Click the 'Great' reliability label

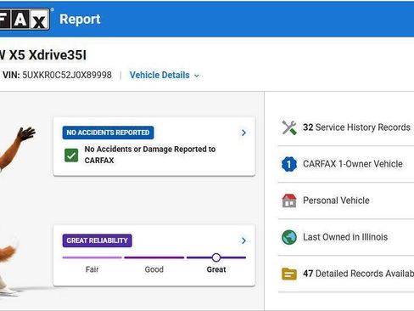coord(216,269)
